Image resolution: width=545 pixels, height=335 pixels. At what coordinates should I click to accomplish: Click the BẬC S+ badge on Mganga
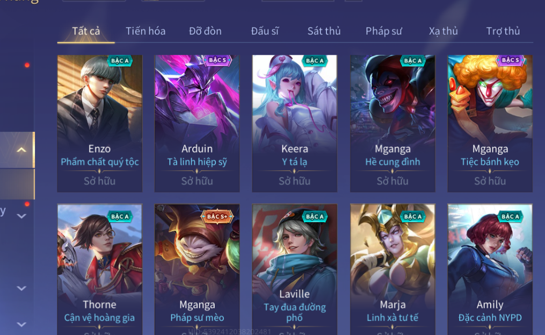217,217
